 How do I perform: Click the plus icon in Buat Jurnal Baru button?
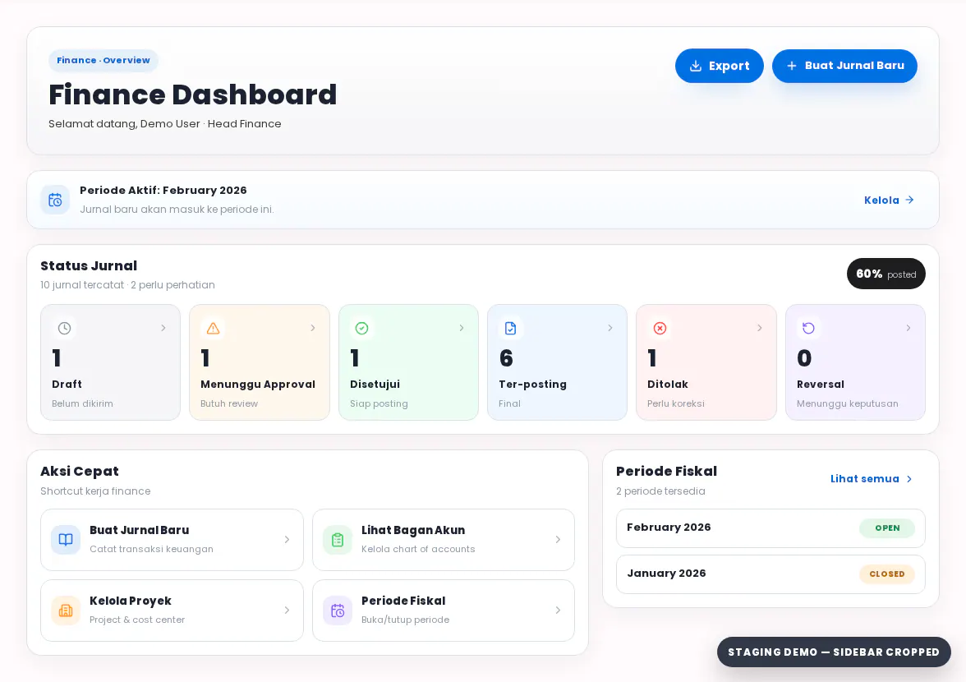click(792, 65)
